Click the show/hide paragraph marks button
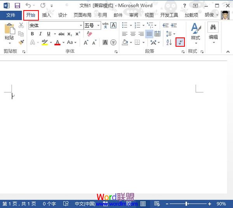This screenshot has height=208, width=233. [x=180, y=42]
